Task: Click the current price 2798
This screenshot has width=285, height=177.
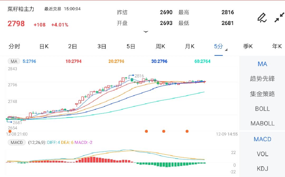Action: 16,24
